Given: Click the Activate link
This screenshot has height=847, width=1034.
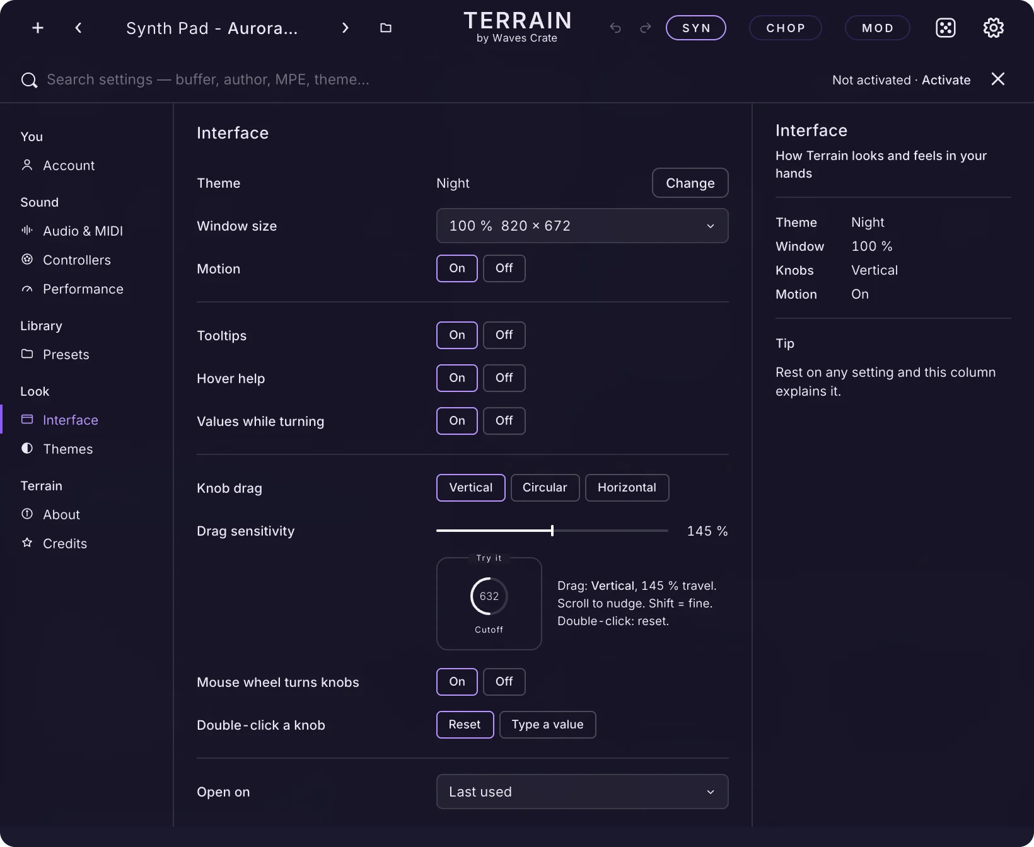Looking at the screenshot, I should [946, 80].
